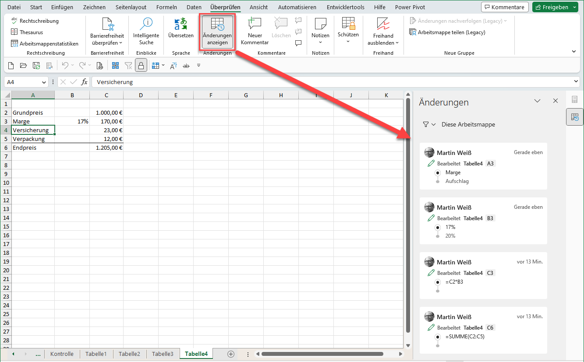The image size is (584, 362).
Task: Add a Neuer Kommentar
Action: pyautogui.click(x=255, y=32)
